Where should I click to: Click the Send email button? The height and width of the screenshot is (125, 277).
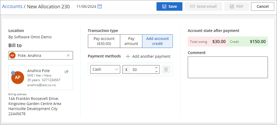[203, 7]
